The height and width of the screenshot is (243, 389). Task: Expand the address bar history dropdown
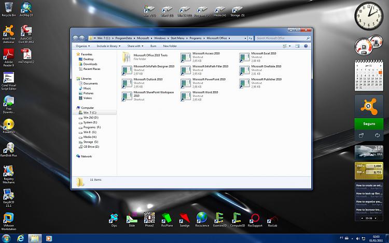point(245,38)
